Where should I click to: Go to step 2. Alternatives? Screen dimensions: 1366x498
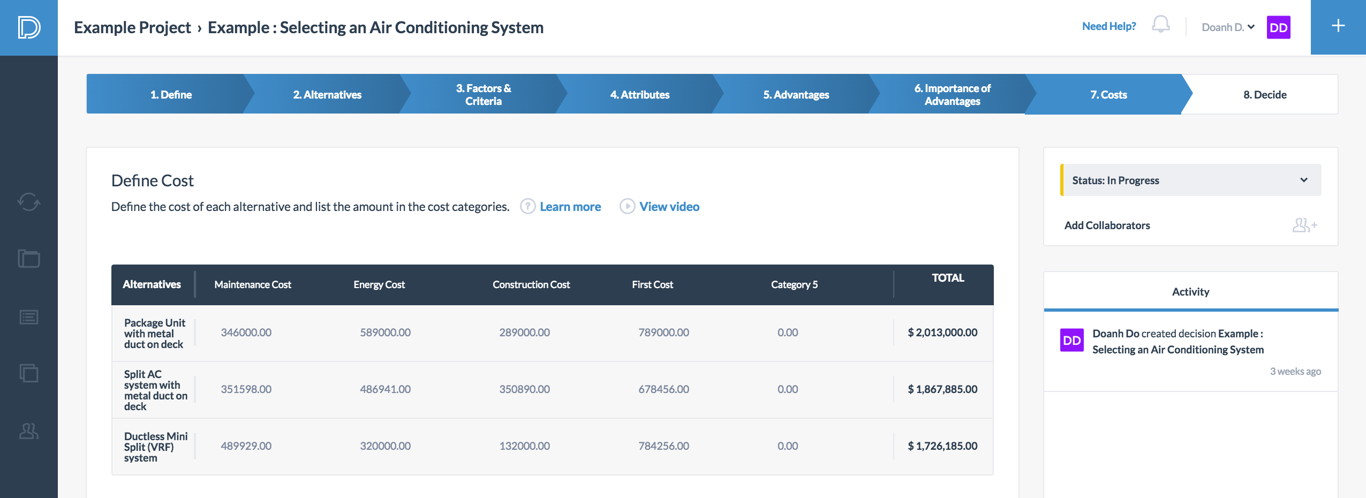click(327, 94)
